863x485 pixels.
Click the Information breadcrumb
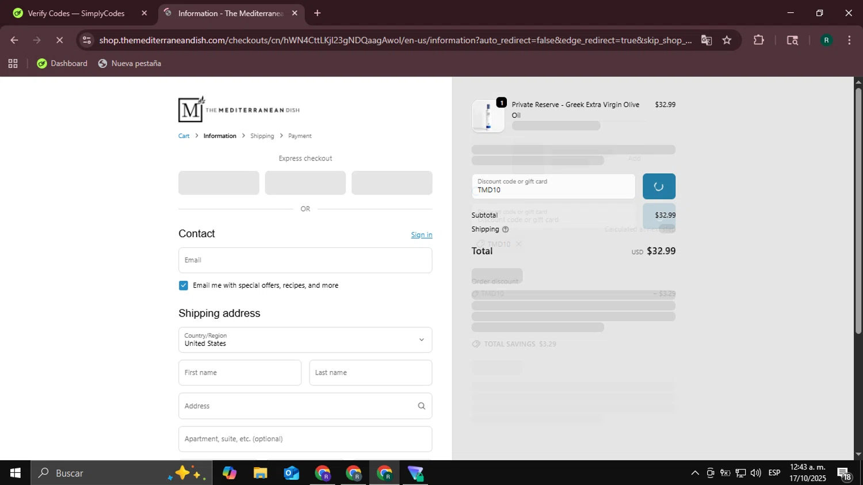220,136
